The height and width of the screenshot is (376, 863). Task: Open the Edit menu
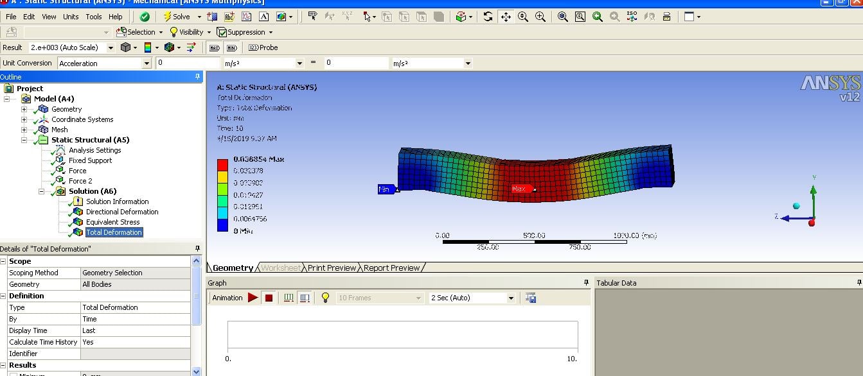pyautogui.click(x=29, y=17)
